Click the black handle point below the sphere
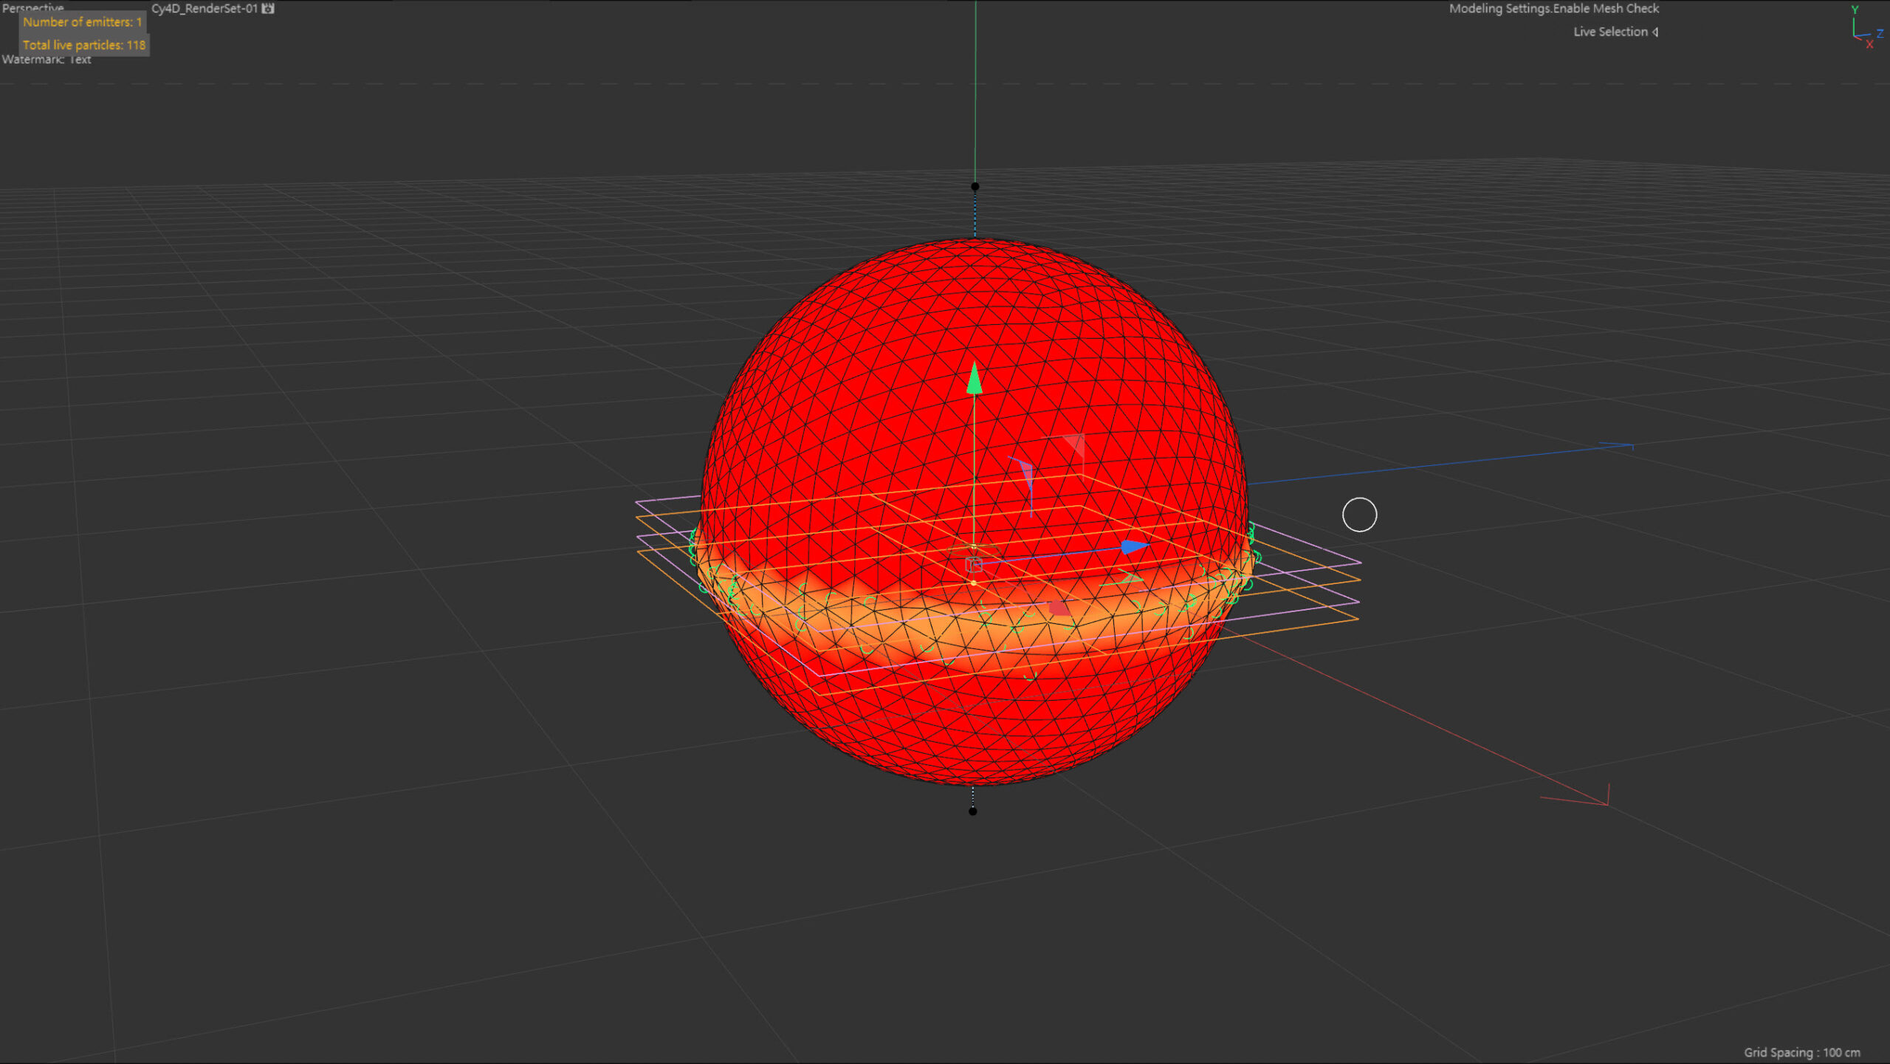Image resolution: width=1890 pixels, height=1064 pixels. point(972,811)
